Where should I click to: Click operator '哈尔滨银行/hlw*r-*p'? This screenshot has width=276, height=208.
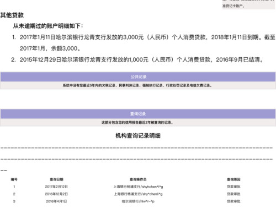[x=138, y=201]
